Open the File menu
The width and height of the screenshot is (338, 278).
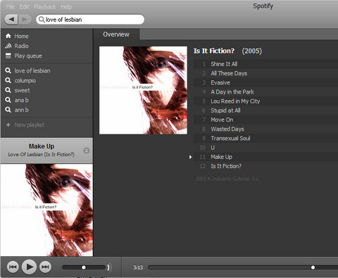pyautogui.click(x=10, y=7)
